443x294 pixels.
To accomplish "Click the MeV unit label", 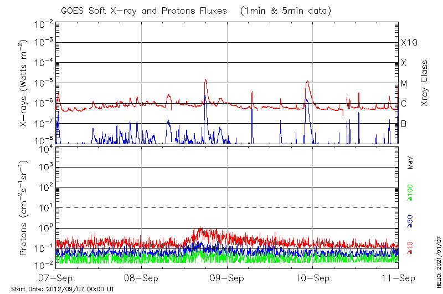I will 410,162.
